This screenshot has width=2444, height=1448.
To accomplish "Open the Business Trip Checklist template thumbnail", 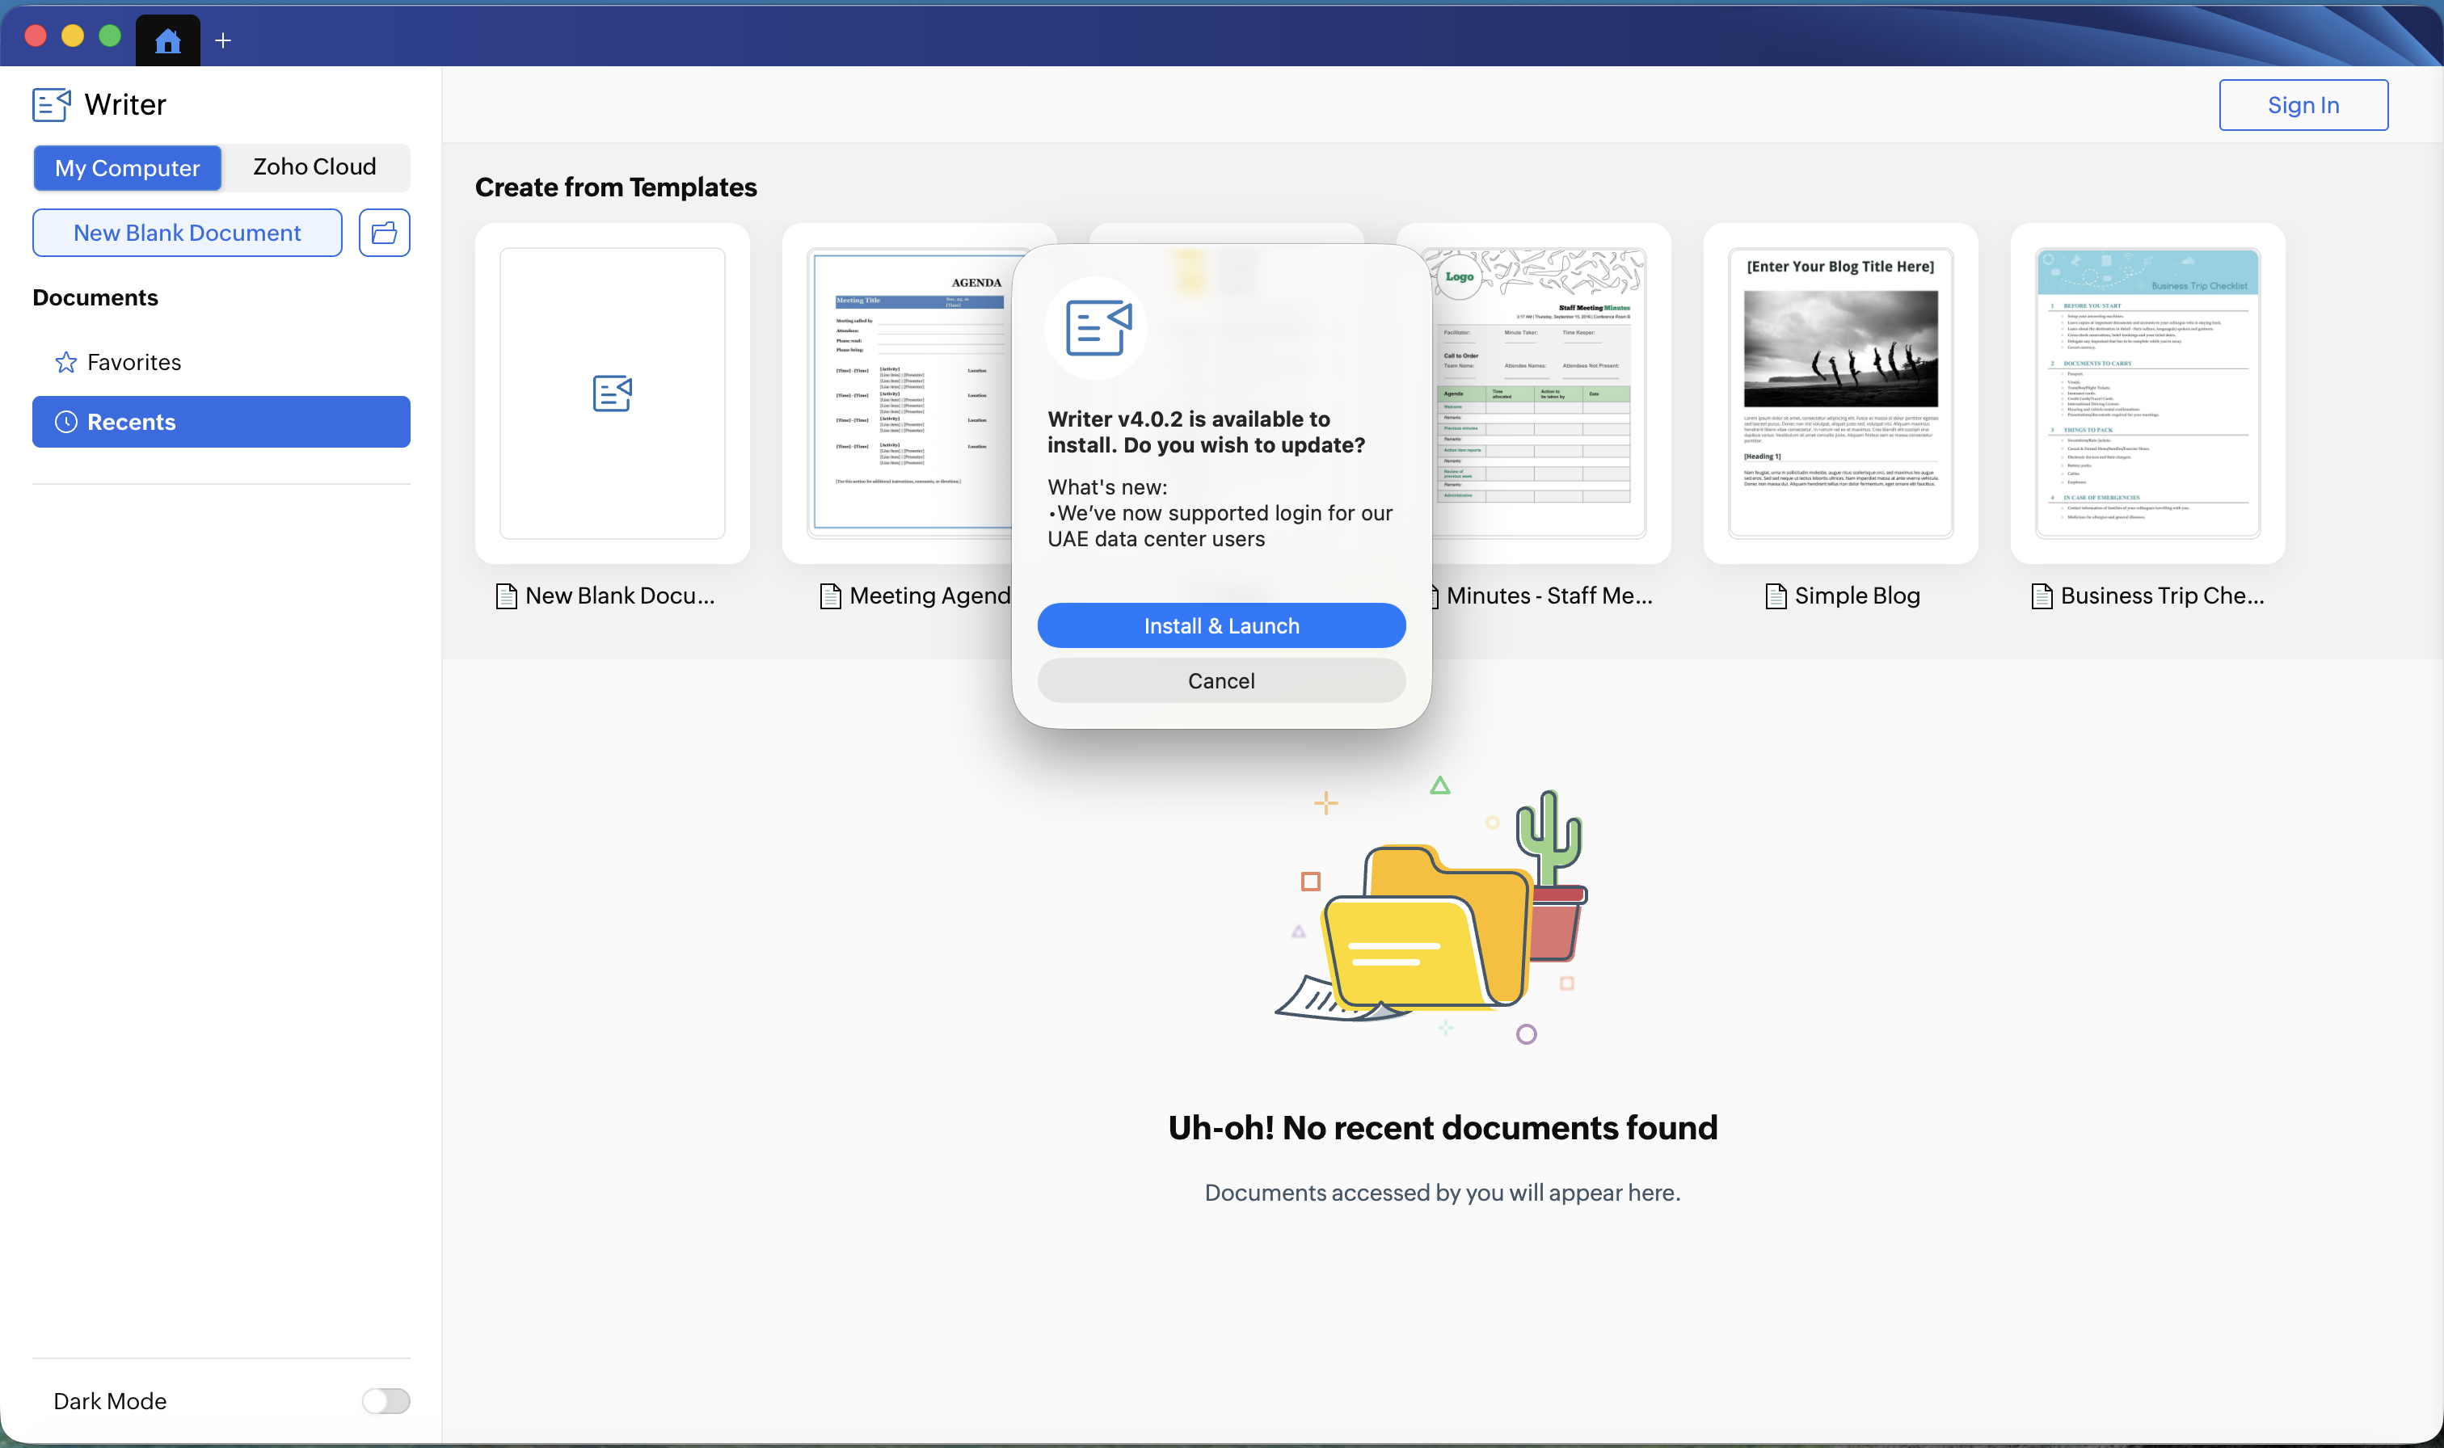I will point(2148,394).
